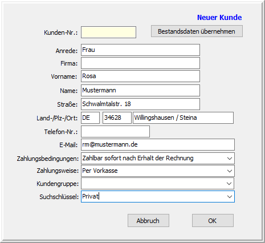
Task: Click the Bestandsdaten übernehmen button
Action: (197, 31)
